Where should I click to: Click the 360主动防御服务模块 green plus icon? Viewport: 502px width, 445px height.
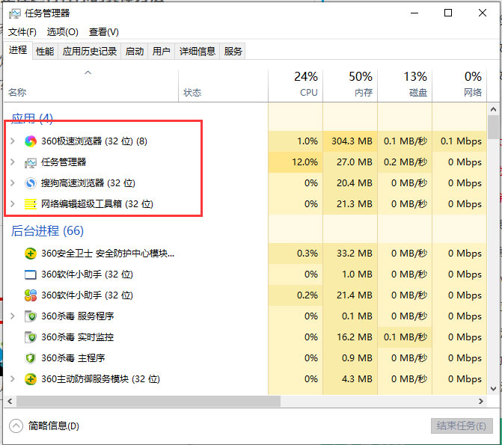click(x=31, y=379)
